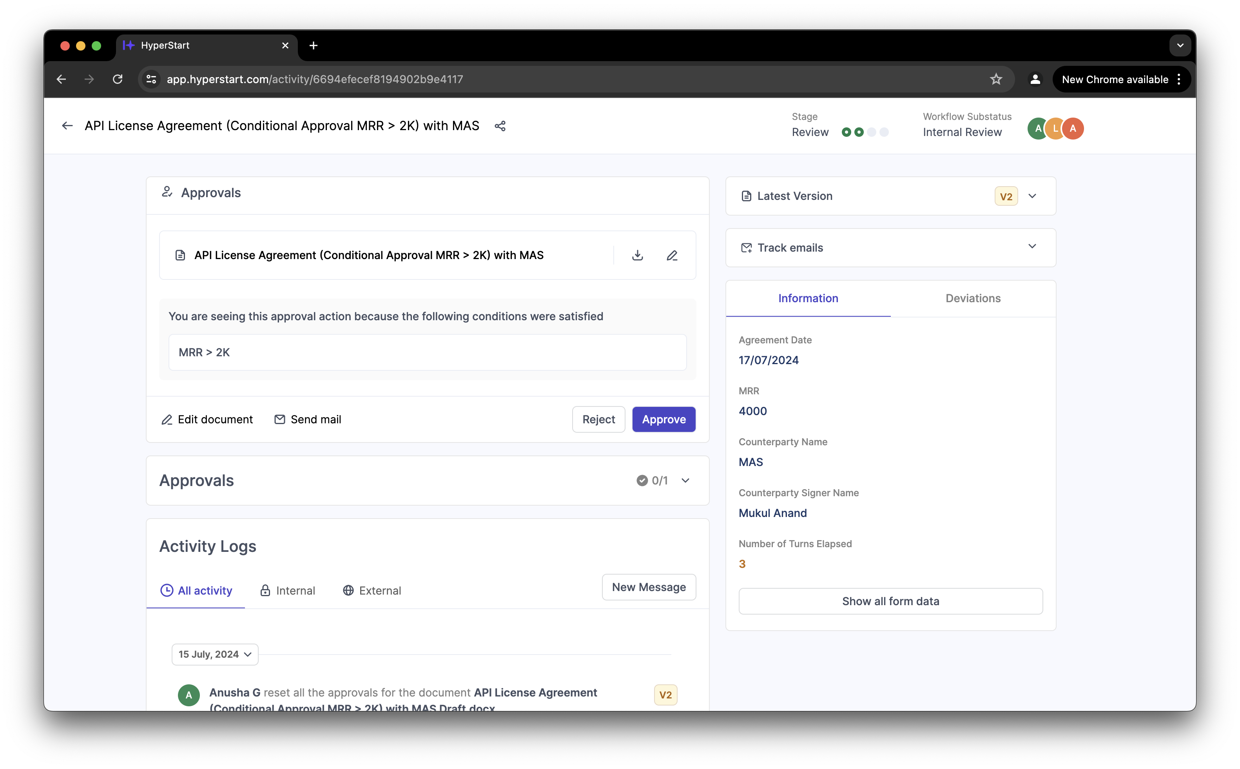Click the share icon next to agreement title
Screen dimensions: 1240x769
point(500,126)
